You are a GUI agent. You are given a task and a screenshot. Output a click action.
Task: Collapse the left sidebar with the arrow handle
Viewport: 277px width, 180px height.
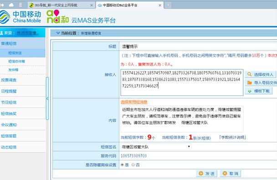pyautogui.click(x=47, y=99)
